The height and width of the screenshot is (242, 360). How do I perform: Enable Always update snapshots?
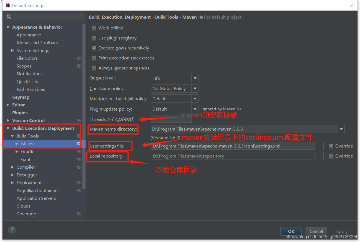(x=94, y=68)
